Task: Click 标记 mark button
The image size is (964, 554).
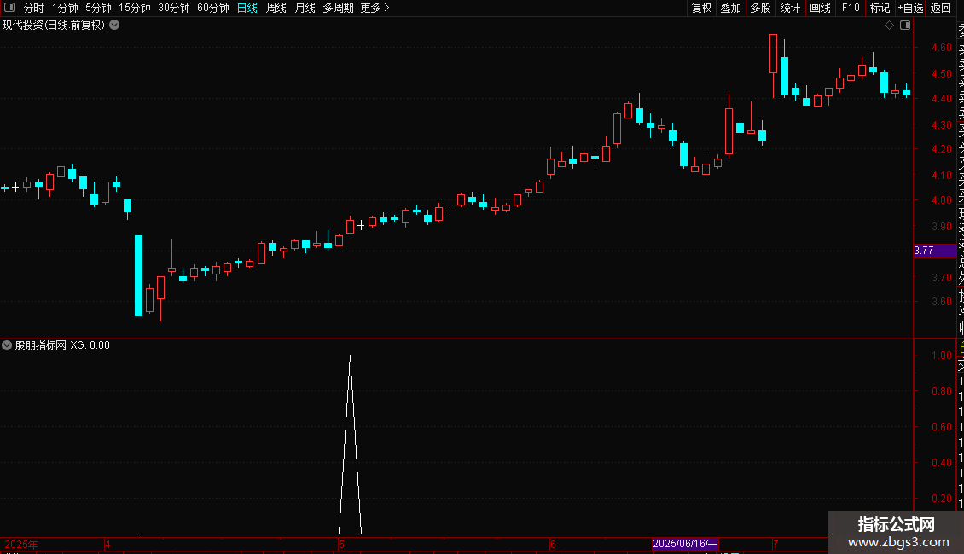Action: (880, 8)
